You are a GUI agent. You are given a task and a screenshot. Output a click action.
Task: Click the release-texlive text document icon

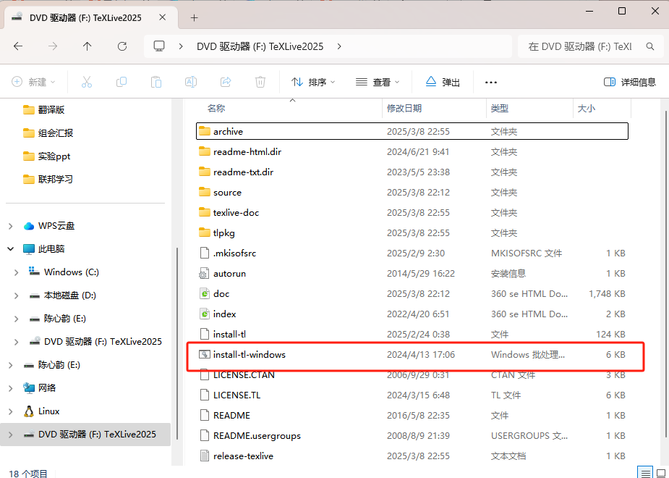click(x=205, y=456)
